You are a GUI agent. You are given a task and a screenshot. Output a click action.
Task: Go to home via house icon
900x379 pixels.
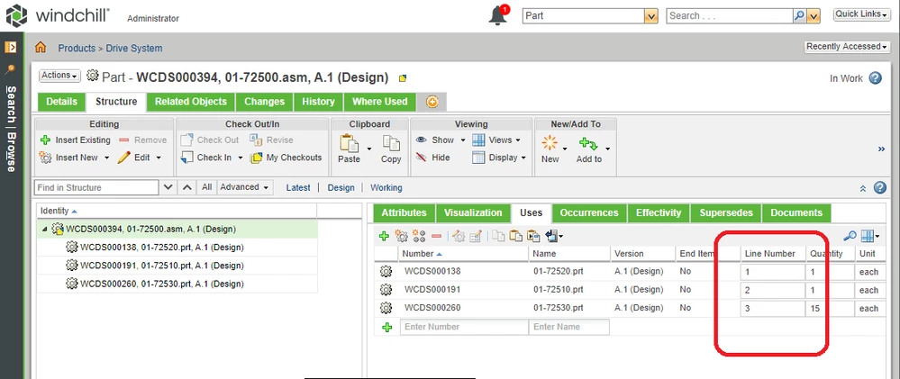click(x=41, y=48)
